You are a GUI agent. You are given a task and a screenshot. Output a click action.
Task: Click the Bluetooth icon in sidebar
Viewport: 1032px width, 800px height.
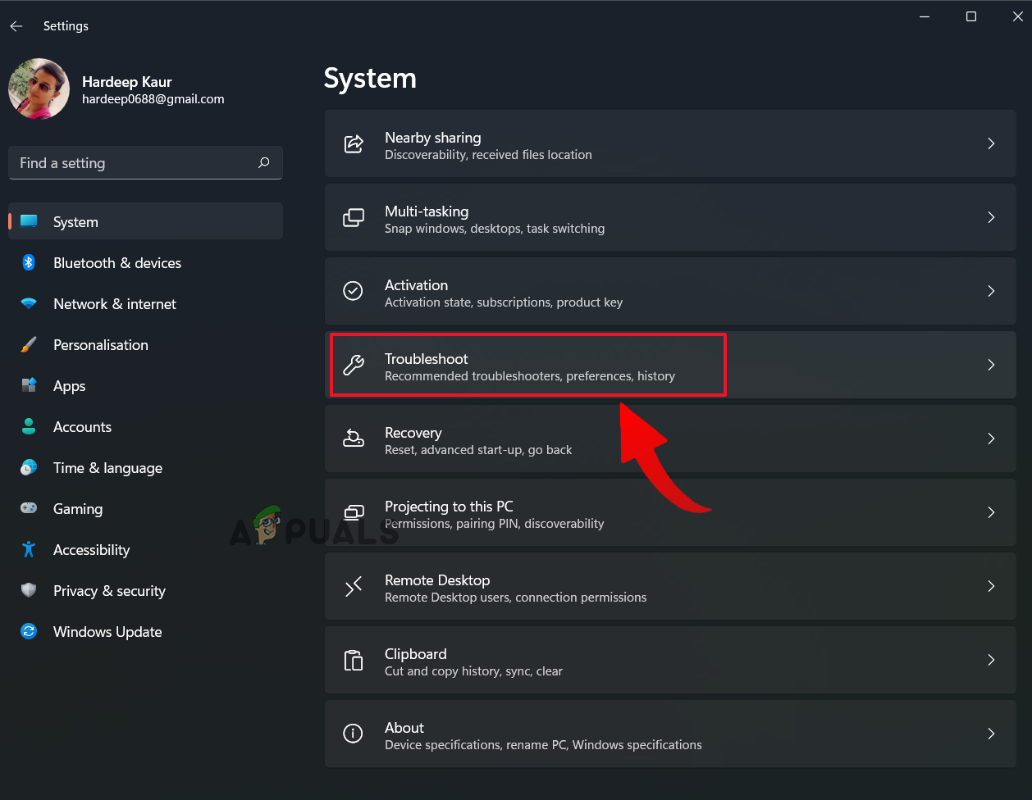click(29, 263)
